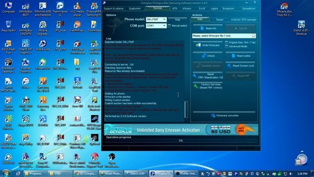Click the Help button
The height and width of the screenshot is (177, 314).
(178, 20)
